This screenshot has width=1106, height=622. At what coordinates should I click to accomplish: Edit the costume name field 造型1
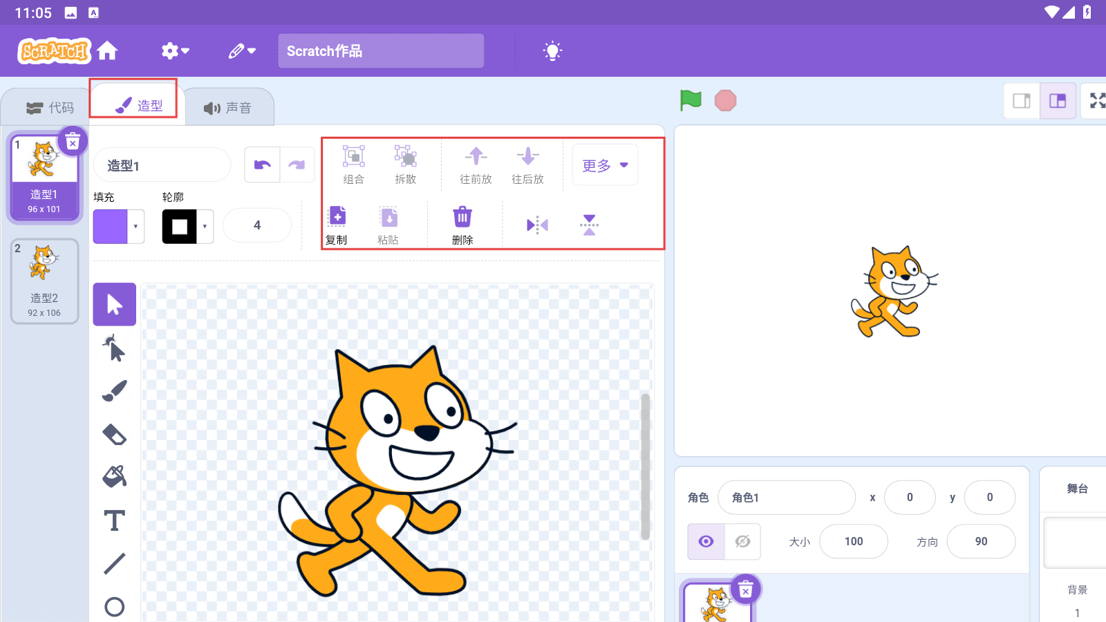[x=162, y=165]
